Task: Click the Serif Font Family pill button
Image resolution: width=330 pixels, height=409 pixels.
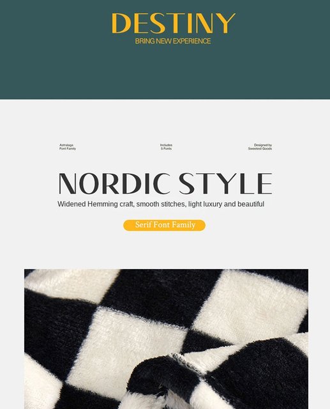Action: (x=164, y=225)
